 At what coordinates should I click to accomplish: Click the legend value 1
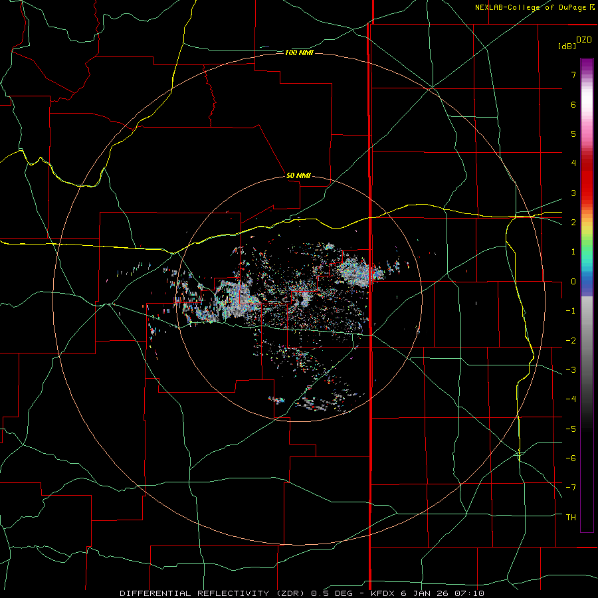[573, 252]
